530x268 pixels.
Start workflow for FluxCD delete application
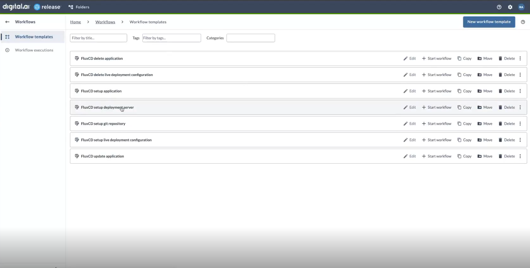[x=437, y=59]
